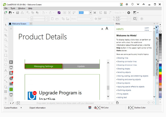Click Get Started play icon on Welcome sidebar
The width and height of the screenshot is (166, 117).
coord(11,62)
